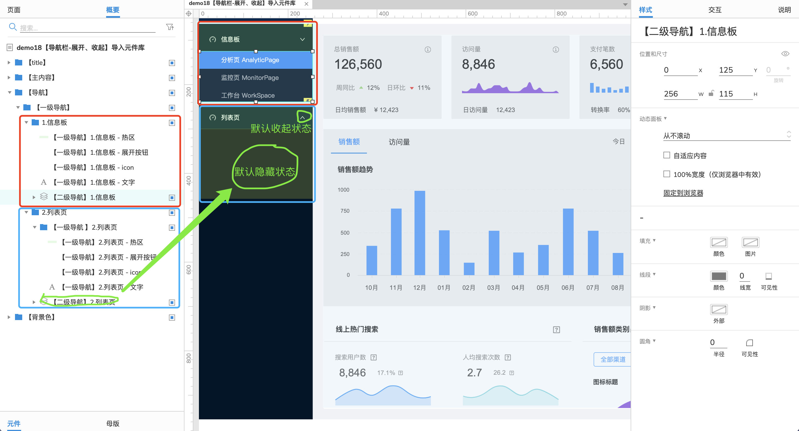
Task: Toggle view square of 【主内容】 row
Action: 172,78
